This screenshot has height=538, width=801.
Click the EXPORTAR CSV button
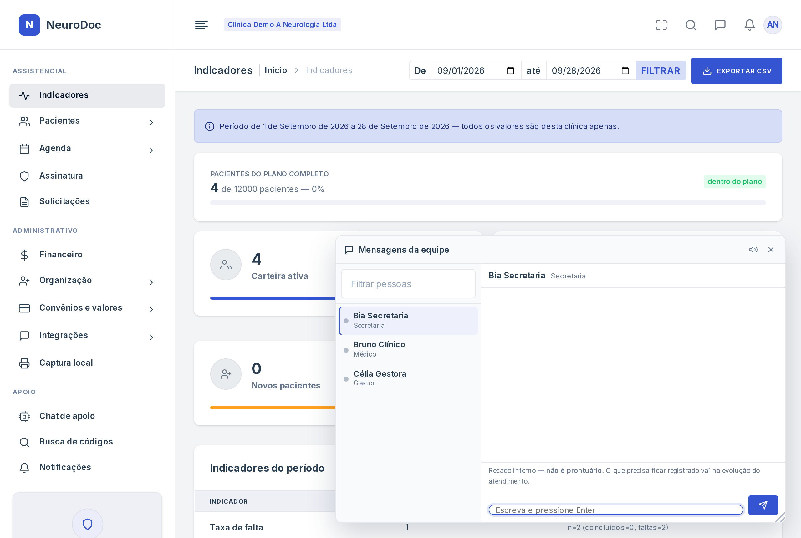click(737, 70)
